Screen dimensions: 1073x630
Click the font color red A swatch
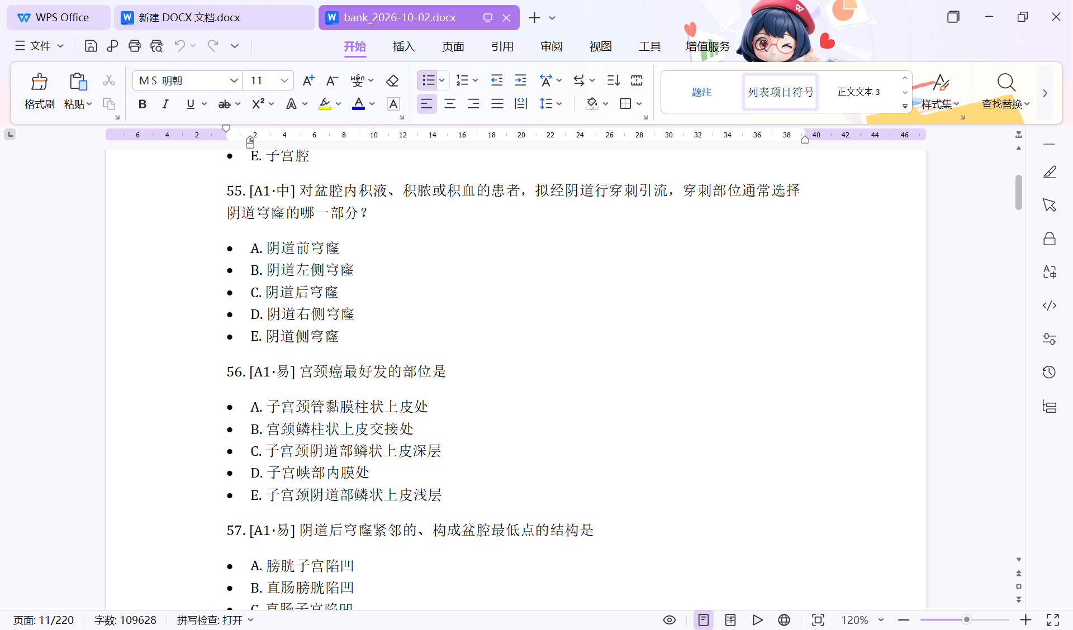pyautogui.click(x=359, y=104)
